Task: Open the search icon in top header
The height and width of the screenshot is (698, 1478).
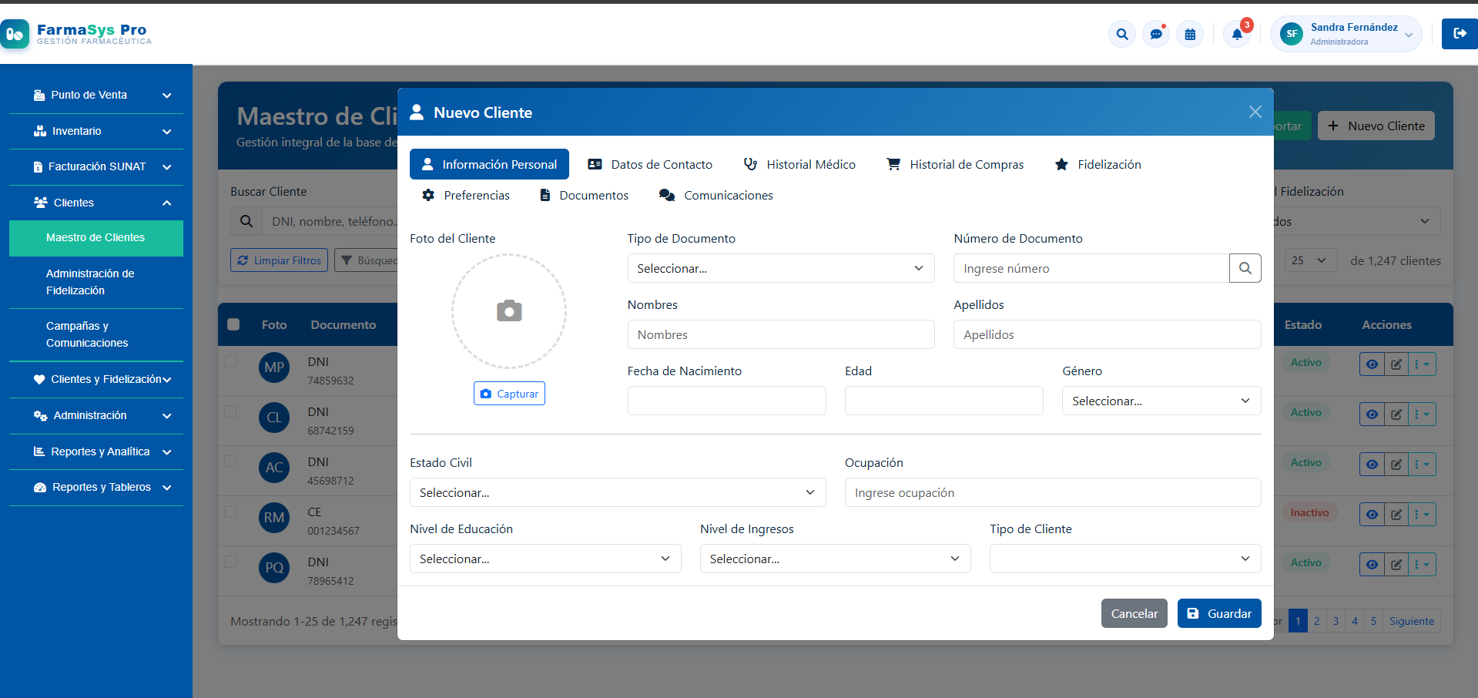Action: (x=1122, y=34)
